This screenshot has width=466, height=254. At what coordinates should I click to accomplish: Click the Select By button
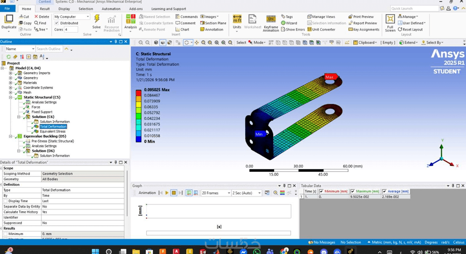[x=432, y=42]
